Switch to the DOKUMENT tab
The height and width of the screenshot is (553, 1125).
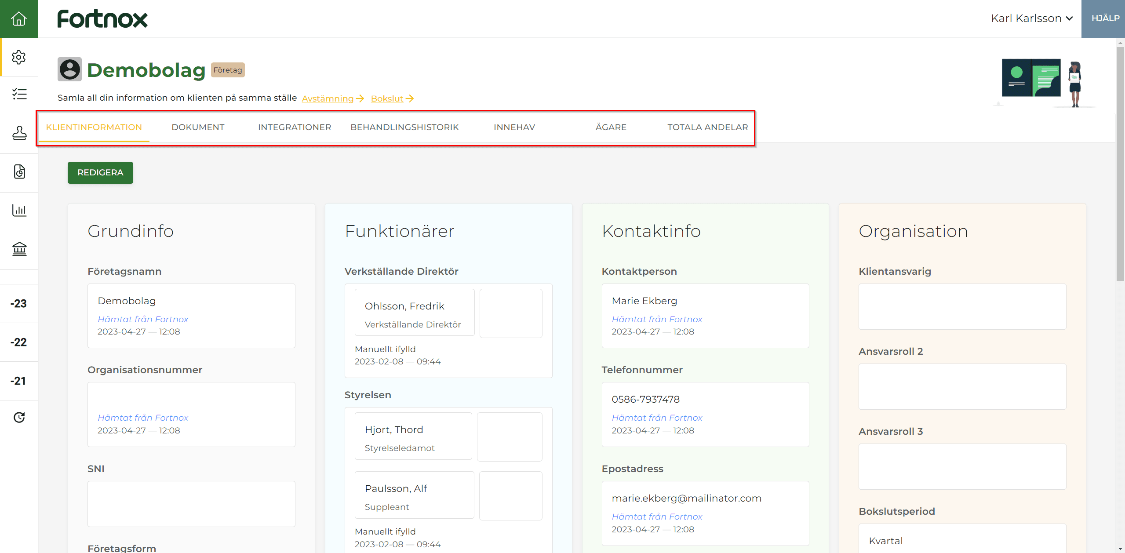click(198, 127)
